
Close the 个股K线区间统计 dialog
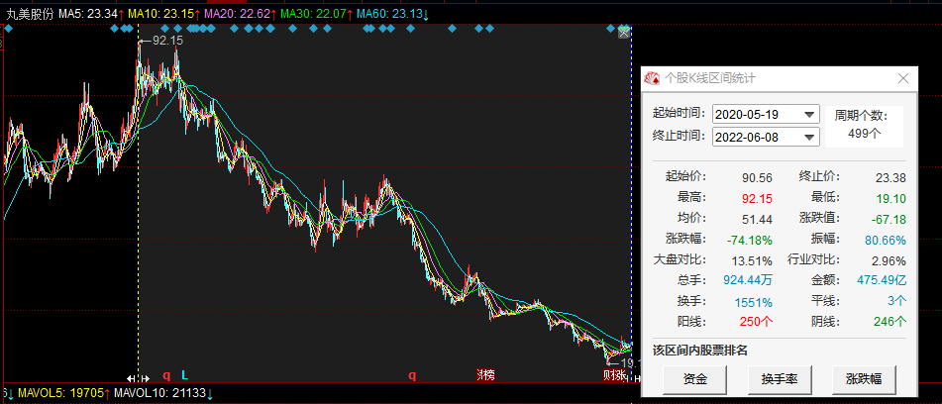pyautogui.click(x=903, y=78)
